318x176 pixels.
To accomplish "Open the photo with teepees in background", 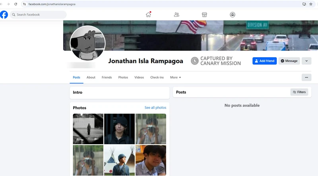I will (120, 160).
